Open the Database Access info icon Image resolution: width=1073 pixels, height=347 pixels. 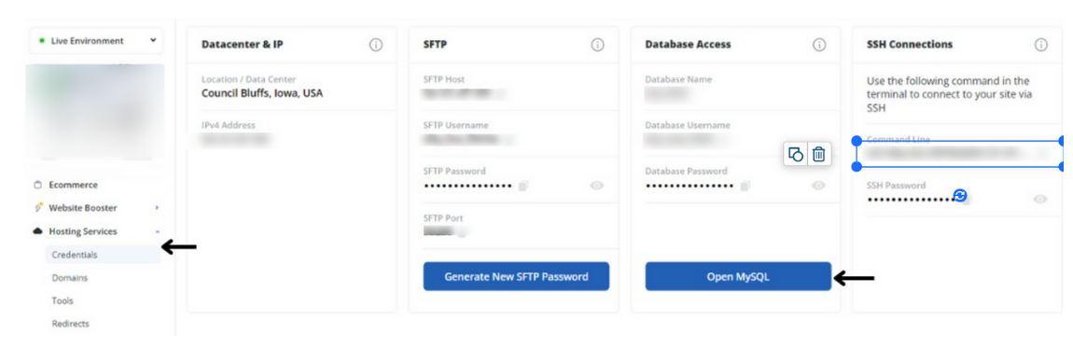tap(819, 45)
